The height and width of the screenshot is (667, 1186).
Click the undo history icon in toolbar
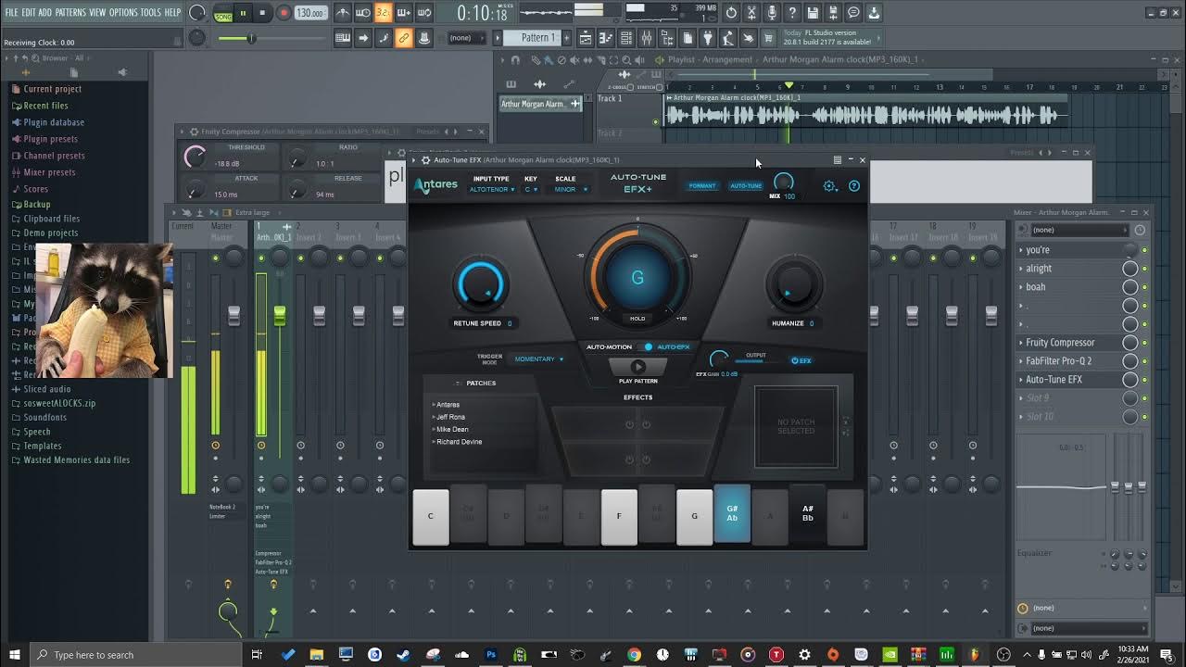(x=731, y=13)
